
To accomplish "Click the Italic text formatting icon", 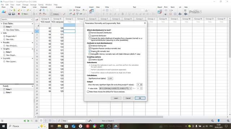I will coord(126,14).
